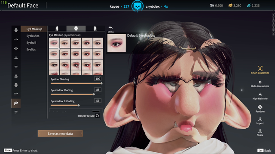
Task: Open the Eyeball submenu
Action: click(31, 43)
